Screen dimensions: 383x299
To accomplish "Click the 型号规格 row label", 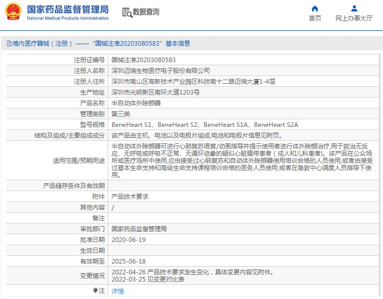I will click(x=92, y=125).
